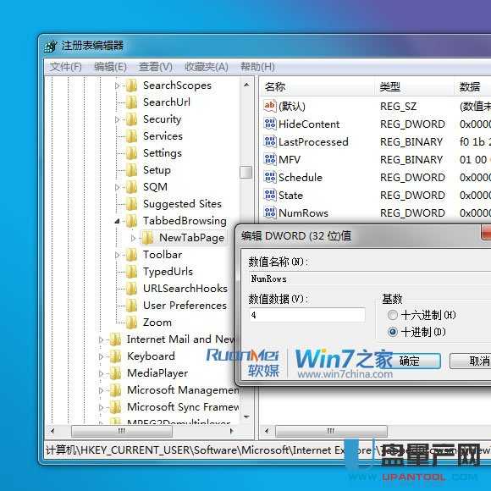Click the User Preferences folder icon
The width and height of the screenshot is (491, 491).
pos(131,306)
